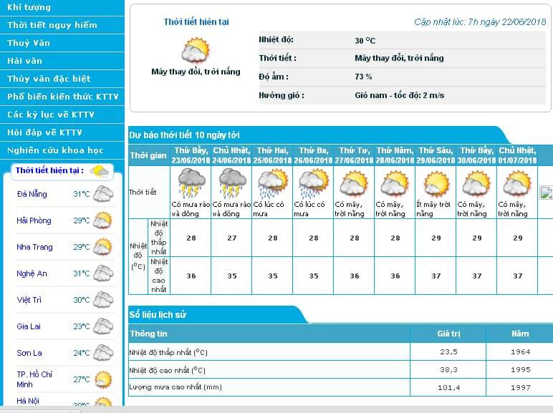
Task: Open the Khí tượng menu
Action: [29, 7]
